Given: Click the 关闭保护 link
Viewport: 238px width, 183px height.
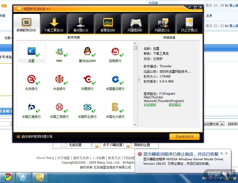Looking at the screenshot, I should click(x=150, y=105).
